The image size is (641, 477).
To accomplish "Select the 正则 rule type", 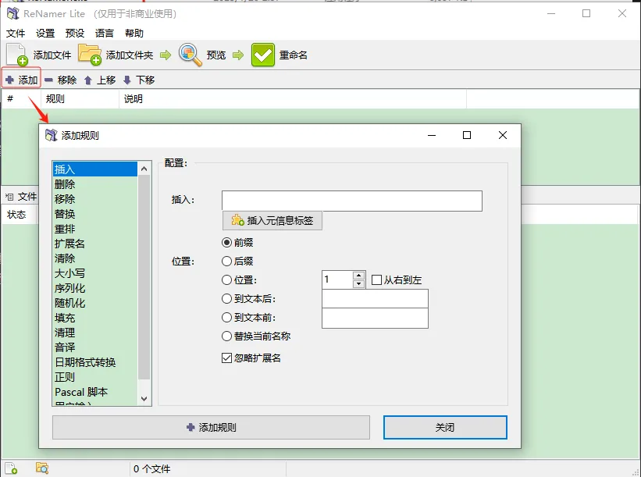I will click(94, 377).
